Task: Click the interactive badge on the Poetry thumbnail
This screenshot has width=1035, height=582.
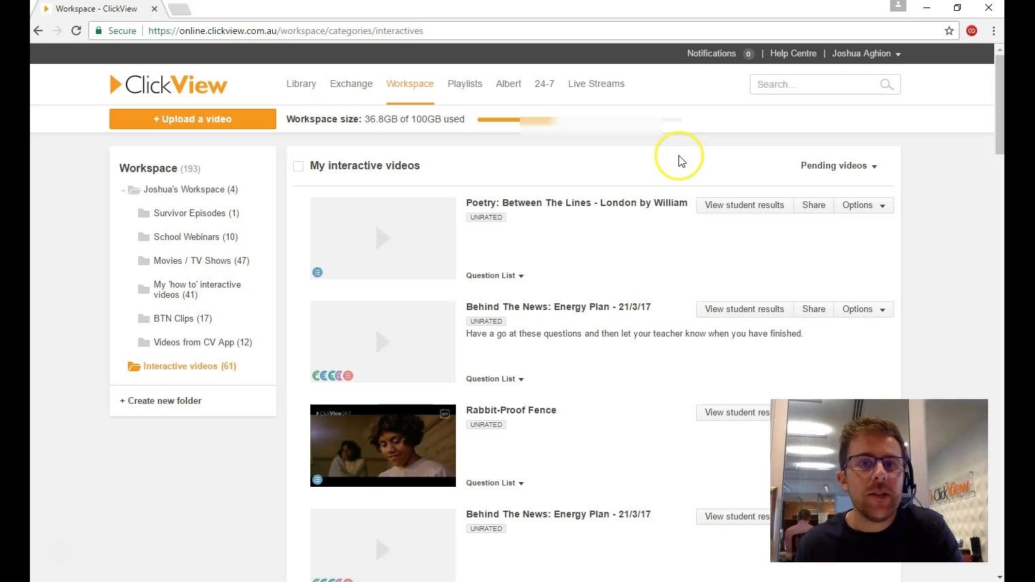Action: [317, 273]
